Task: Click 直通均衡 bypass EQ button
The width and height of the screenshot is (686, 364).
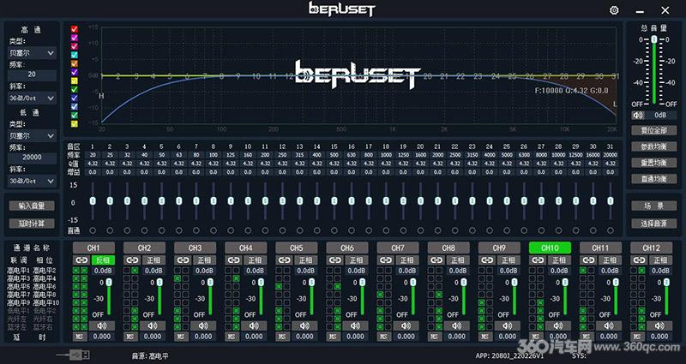Action: [654, 179]
